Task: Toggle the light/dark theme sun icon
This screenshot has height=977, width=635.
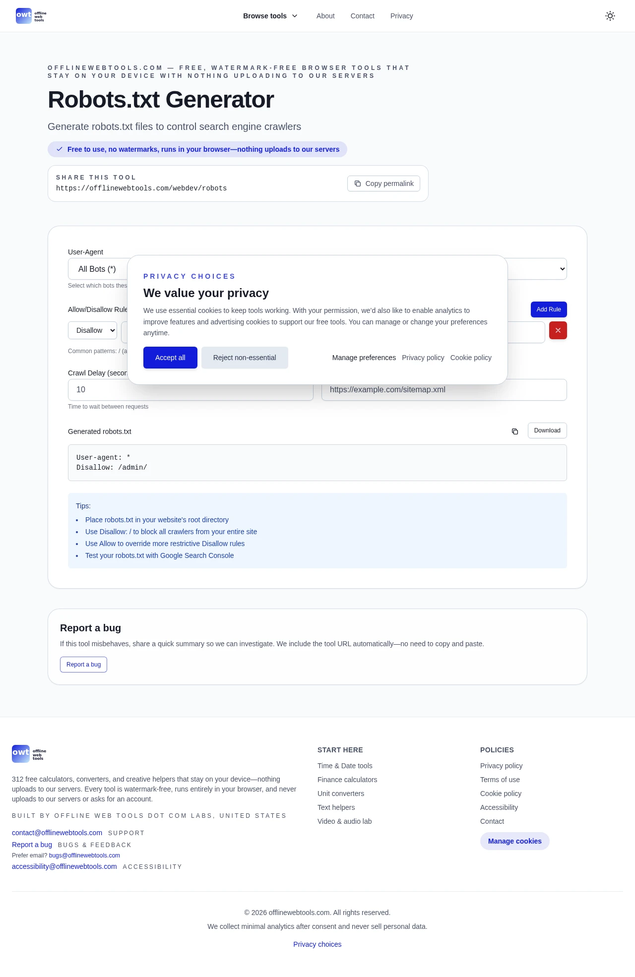Action: click(610, 16)
